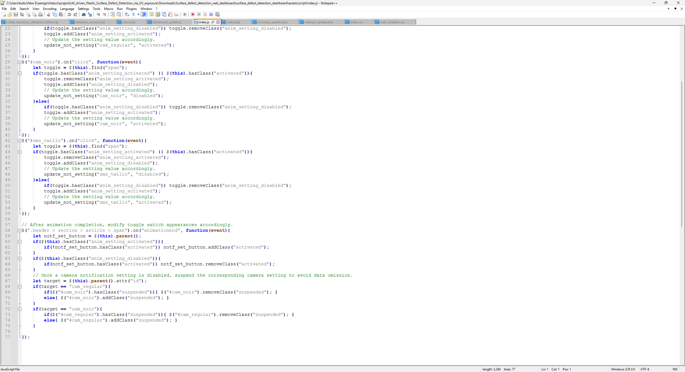Screen dimensions: 685x372
Task: Collapse the #sms_twilio handler at line 42
Action: [x=20, y=141]
